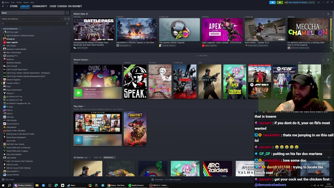Open Play Next shelf dropdown

[x=85, y=107]
